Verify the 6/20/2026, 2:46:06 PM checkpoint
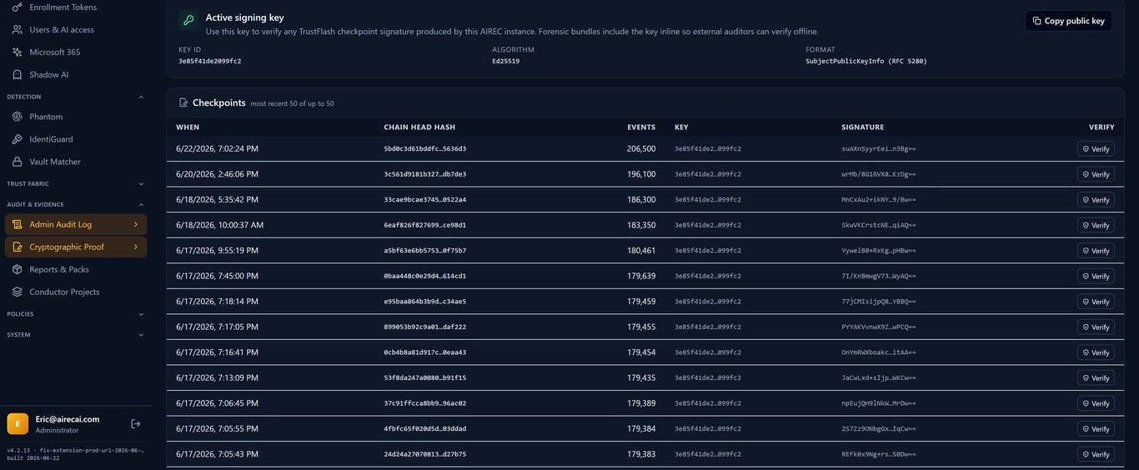This screenshot has width=1139, height=470. (x=1096, y=174)
